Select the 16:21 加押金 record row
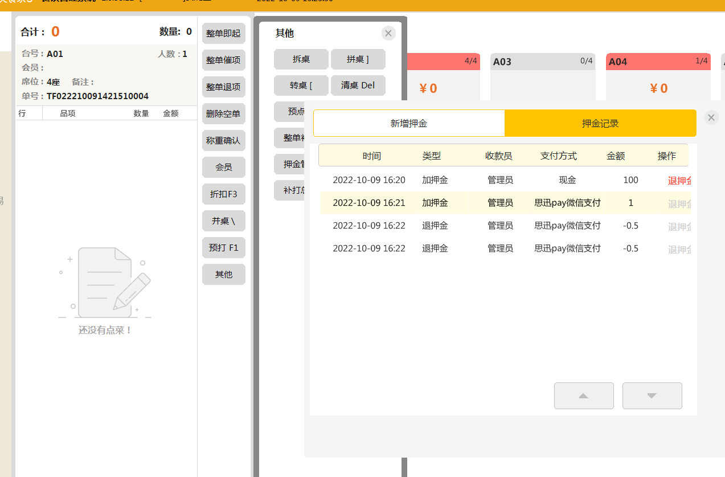Screen dimensions: 725x477 click(505, 203)
